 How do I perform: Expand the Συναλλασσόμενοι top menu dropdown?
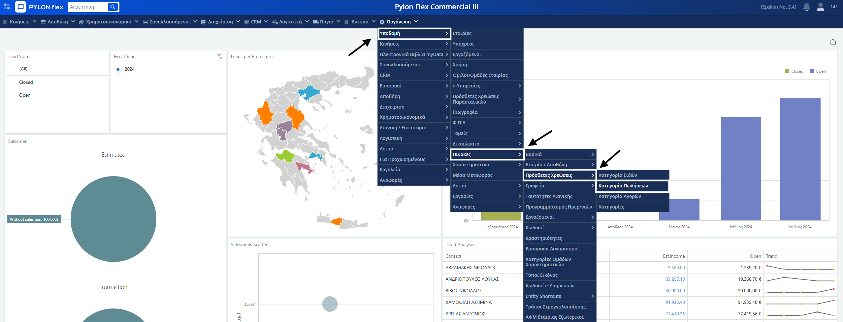click(195, 21)
